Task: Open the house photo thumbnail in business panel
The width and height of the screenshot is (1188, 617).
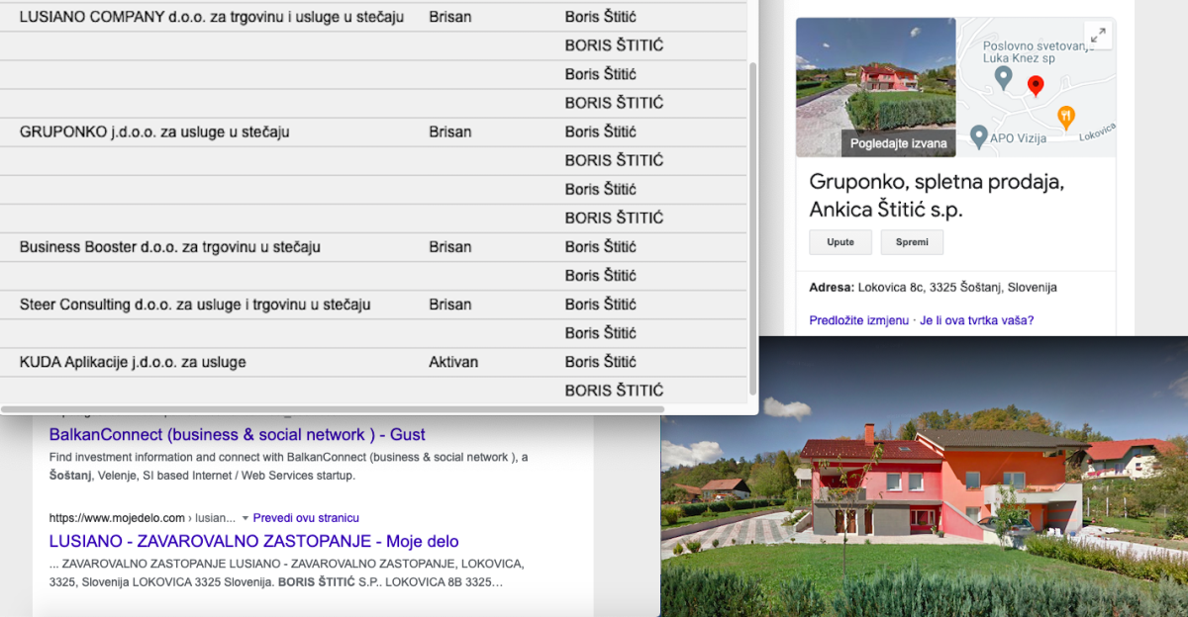Action: coord(876,87)
